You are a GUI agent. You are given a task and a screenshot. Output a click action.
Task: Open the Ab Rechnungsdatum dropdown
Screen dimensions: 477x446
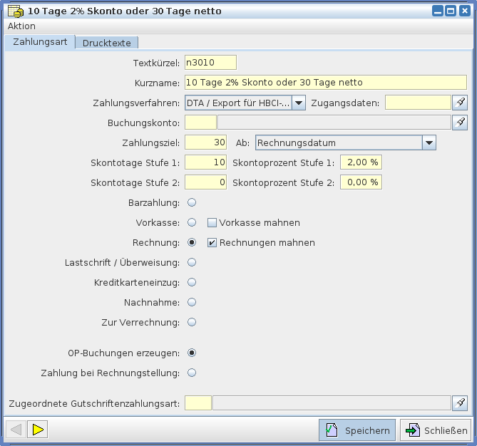pos(429,143)
